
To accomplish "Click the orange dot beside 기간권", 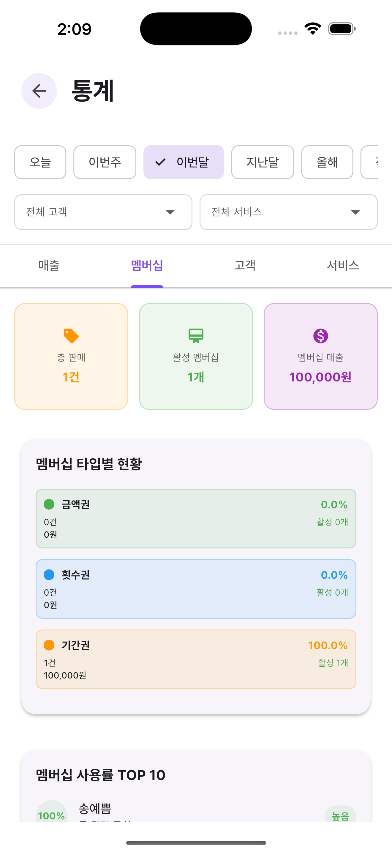I will [49, 645].
